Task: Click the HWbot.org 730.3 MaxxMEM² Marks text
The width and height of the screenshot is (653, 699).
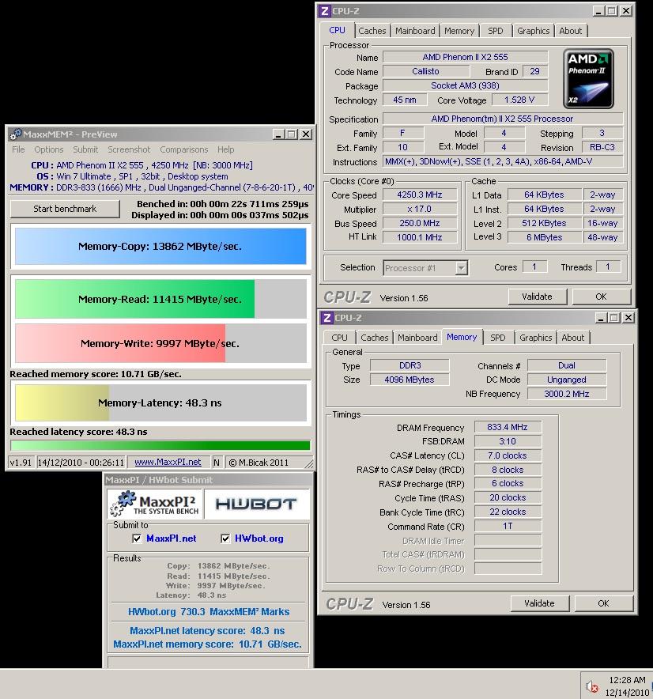Action: (x=209, y=612)
